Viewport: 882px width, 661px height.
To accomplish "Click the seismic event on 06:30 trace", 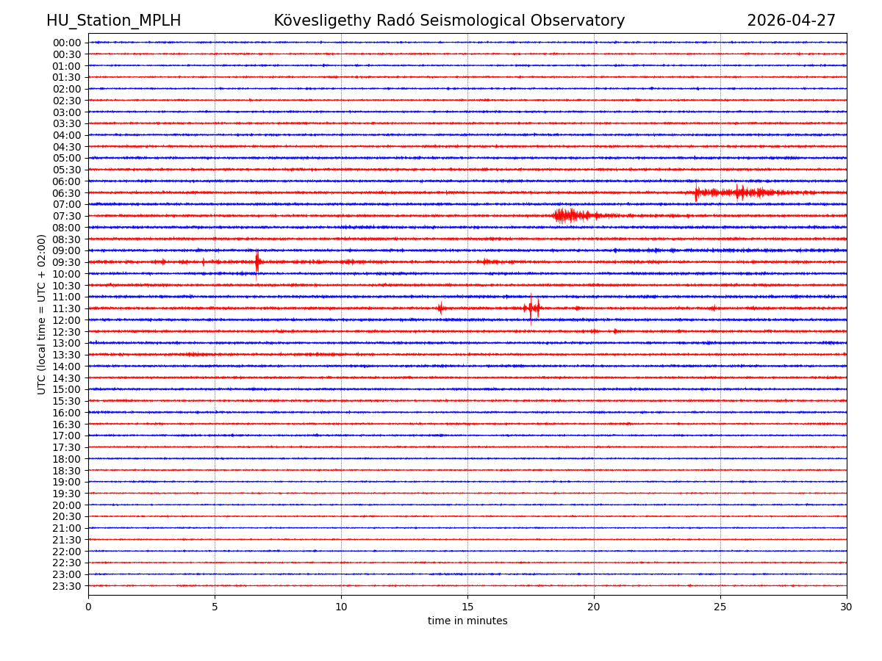I will 739,192.
